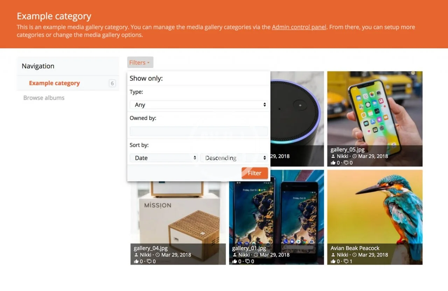Click the clock icon on Avian Beak Peacock
Screen dimensions: 448x291
tap(354, 255)
